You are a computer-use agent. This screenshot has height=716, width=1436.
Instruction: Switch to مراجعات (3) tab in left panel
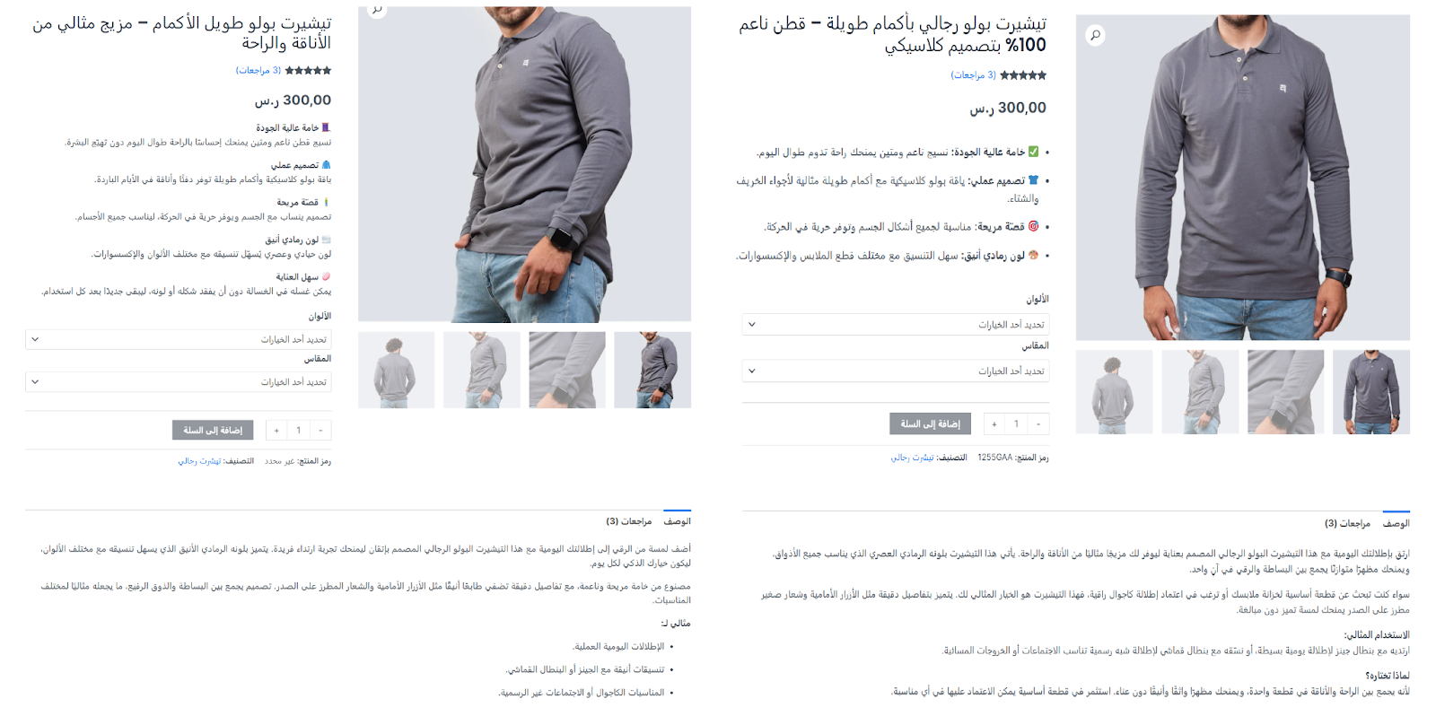(628, 521)
